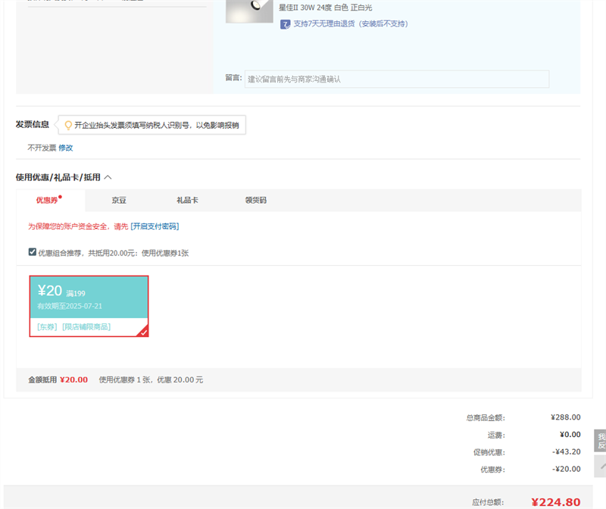Click the 7-day return badge icon
Screen dimensions: 606x509
pos(285,24)
